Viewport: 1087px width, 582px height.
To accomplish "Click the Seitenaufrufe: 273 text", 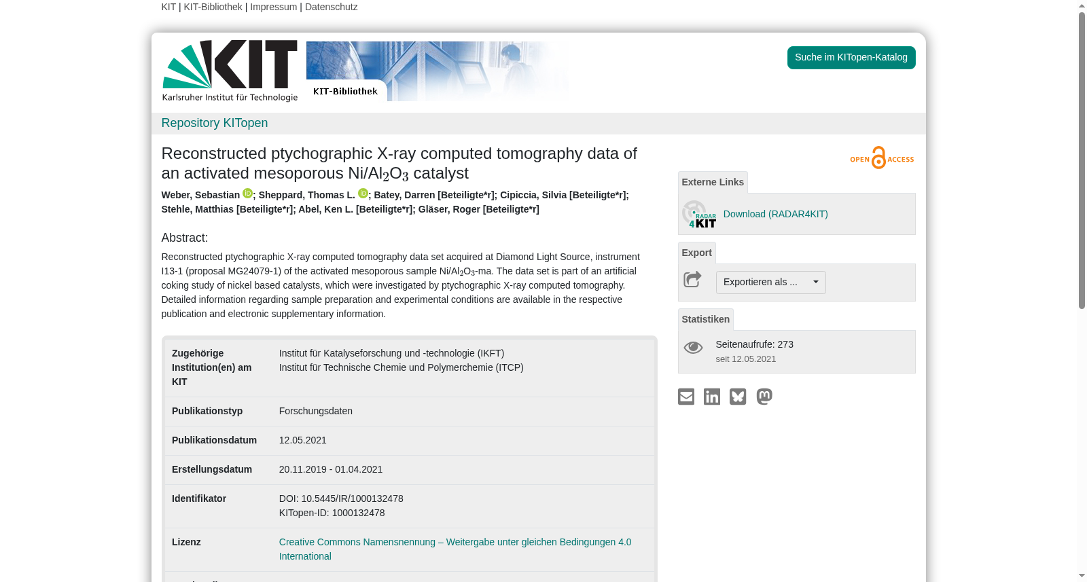I will pos(755,344).
